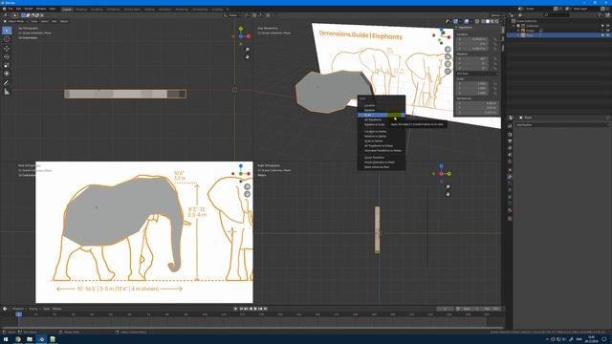Hide Empty object in outliner
This screenshot has height=344, width=612.
607,31
